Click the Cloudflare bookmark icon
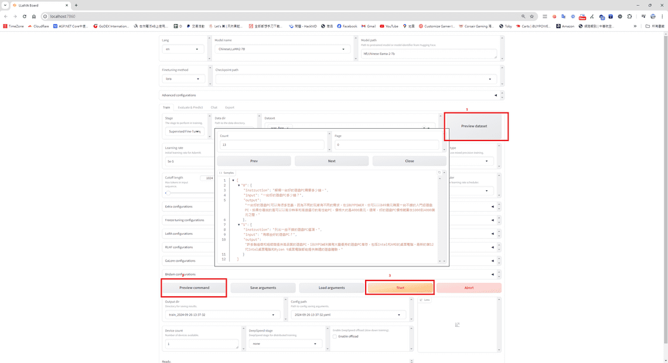The width and height of the screenshot is (668, 363). point(30,26)
